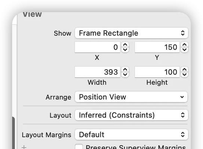Click the dark scrollbar on left edge
This screenshot has width=203, height=149.
tap(13, 133)
